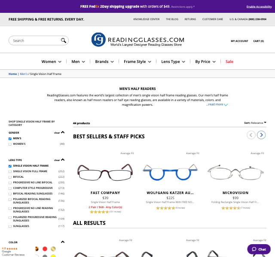Open The Blog link
The height and width of the screenshot is (257, 275).
[x=172, y=19]
